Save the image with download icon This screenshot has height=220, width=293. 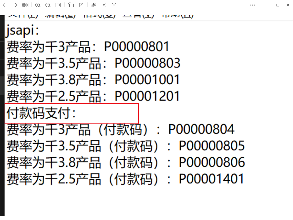tap(114, 5)
